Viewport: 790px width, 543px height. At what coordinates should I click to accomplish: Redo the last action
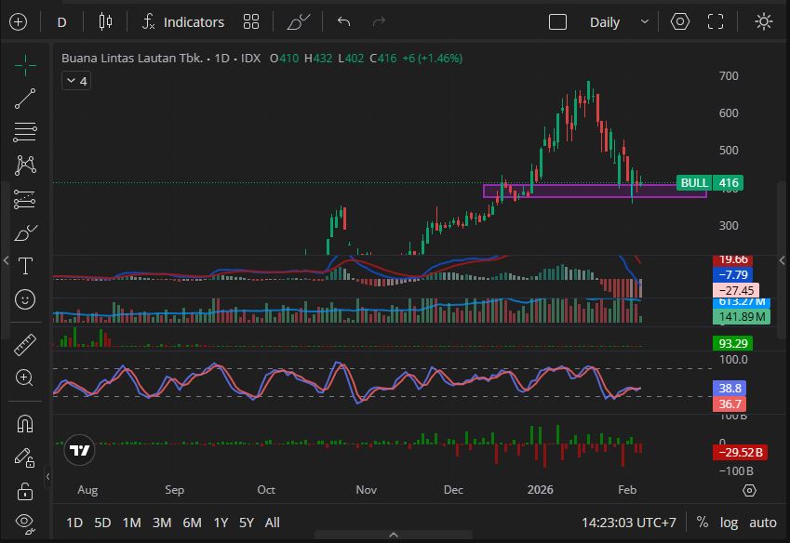tap(379, 21)
